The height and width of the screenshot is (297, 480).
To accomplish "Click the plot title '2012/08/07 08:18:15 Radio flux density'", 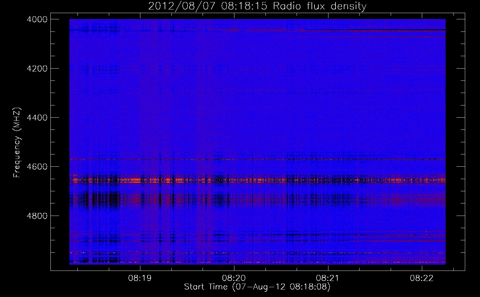I will [x=257, y=6].
